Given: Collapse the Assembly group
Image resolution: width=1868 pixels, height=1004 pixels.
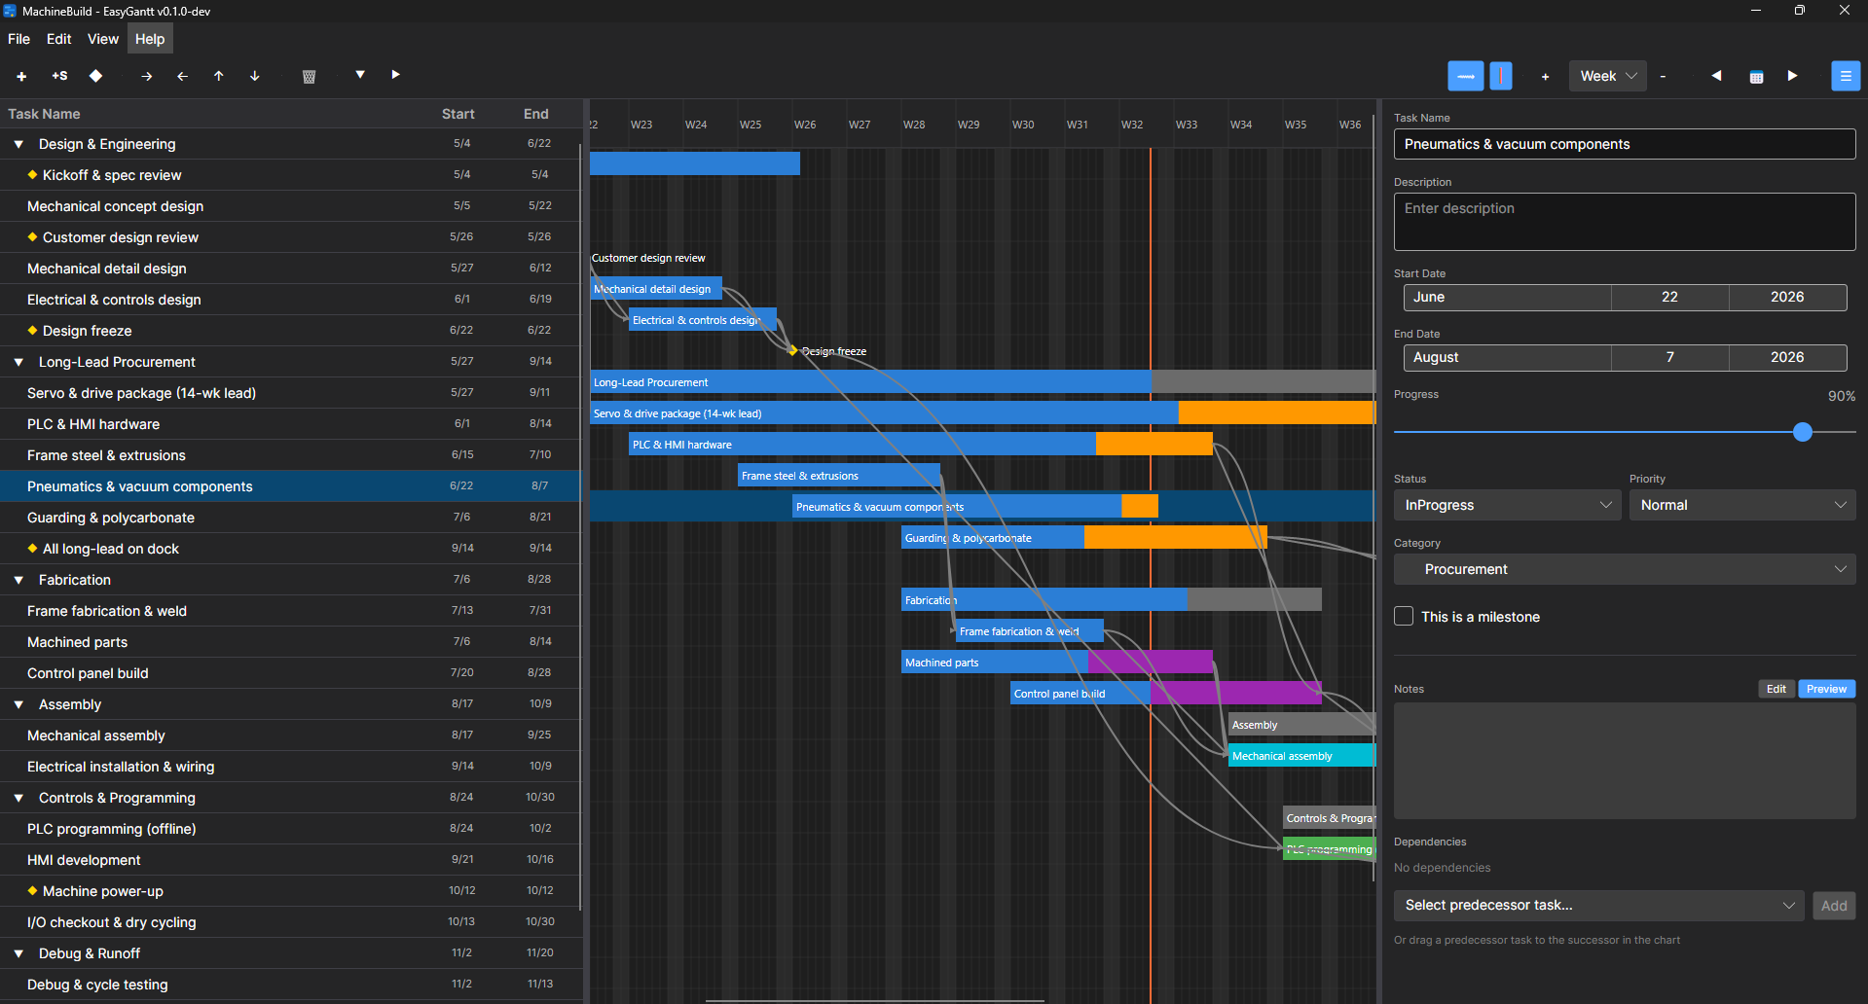Looking at the screenshot, I should (x=18, y=704).
